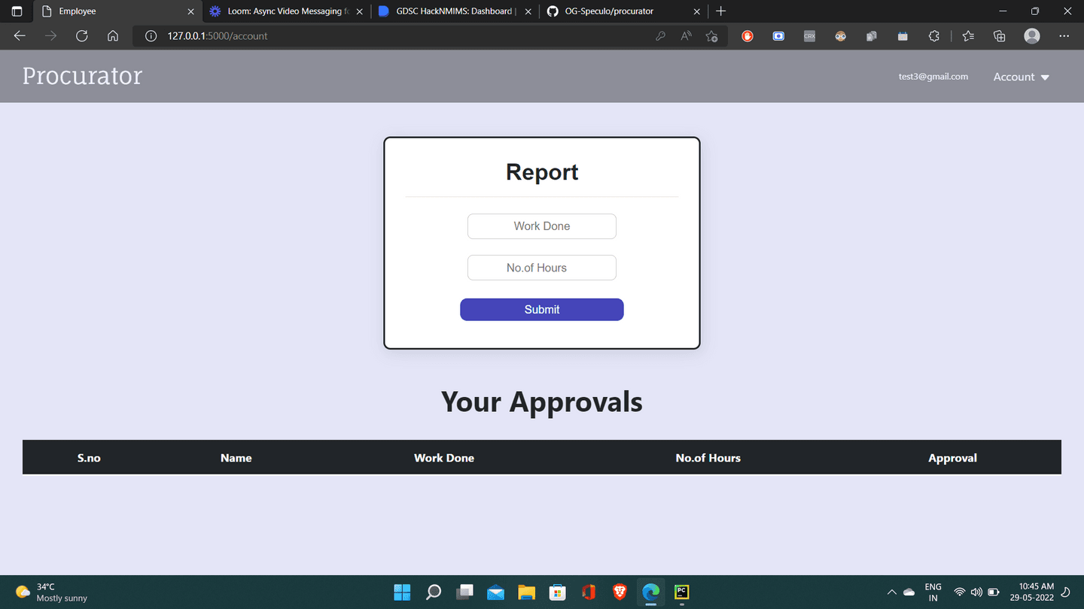Screen dimensions: 1084x609
Task: Open the do-not-disturb moon notification icon
Action: [x=1066, y=592]
